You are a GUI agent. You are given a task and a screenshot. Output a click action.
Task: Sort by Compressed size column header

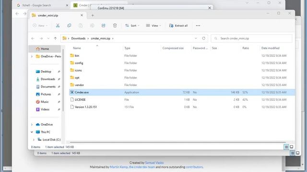pos(173,48)
